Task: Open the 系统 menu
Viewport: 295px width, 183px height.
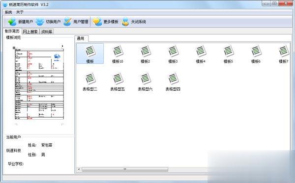Action: (x=8, y=12)
